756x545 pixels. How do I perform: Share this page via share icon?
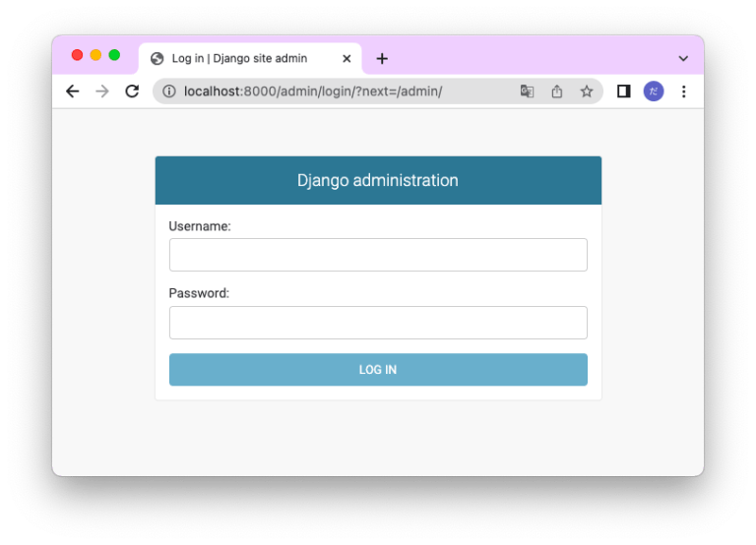(x=556, y=91)
